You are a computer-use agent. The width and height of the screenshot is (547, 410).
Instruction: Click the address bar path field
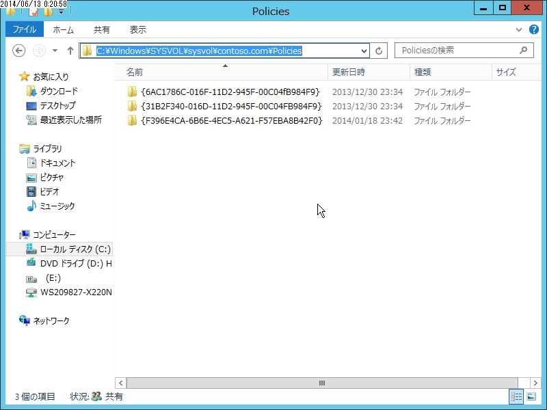224,51
